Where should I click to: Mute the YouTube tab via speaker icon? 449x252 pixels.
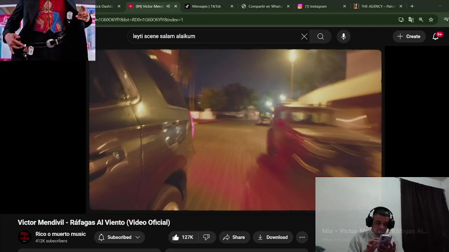[x=168, y=6]
